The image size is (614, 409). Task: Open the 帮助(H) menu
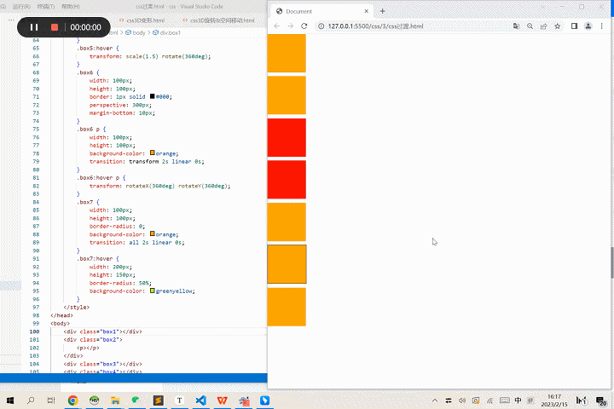point(71,7)
